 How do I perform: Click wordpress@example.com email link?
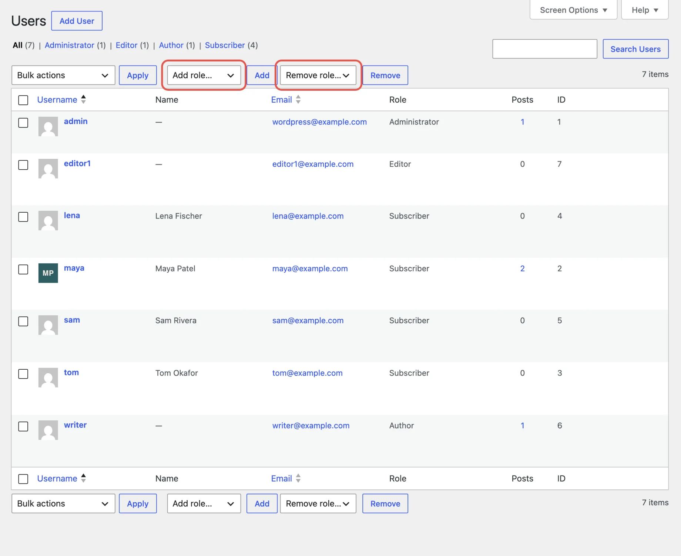319,122
